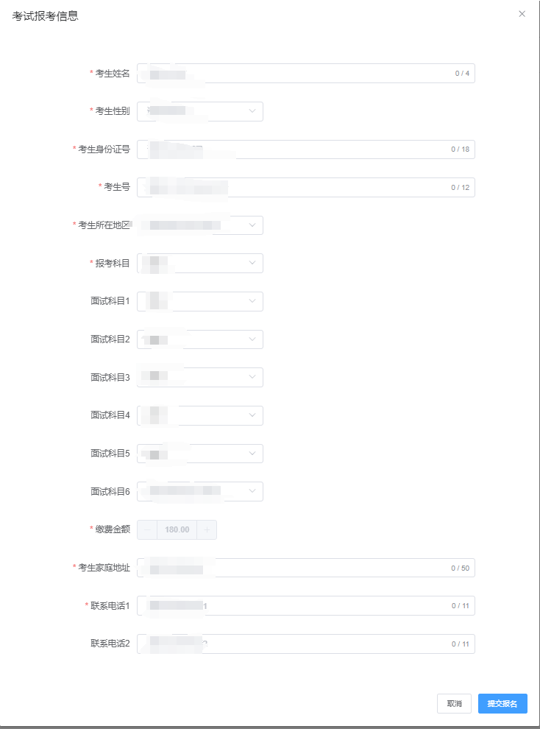This screenshot has height=729, width=540.
Task: Close the 考试报考信息 dialog
Action: tap(522, 14)
